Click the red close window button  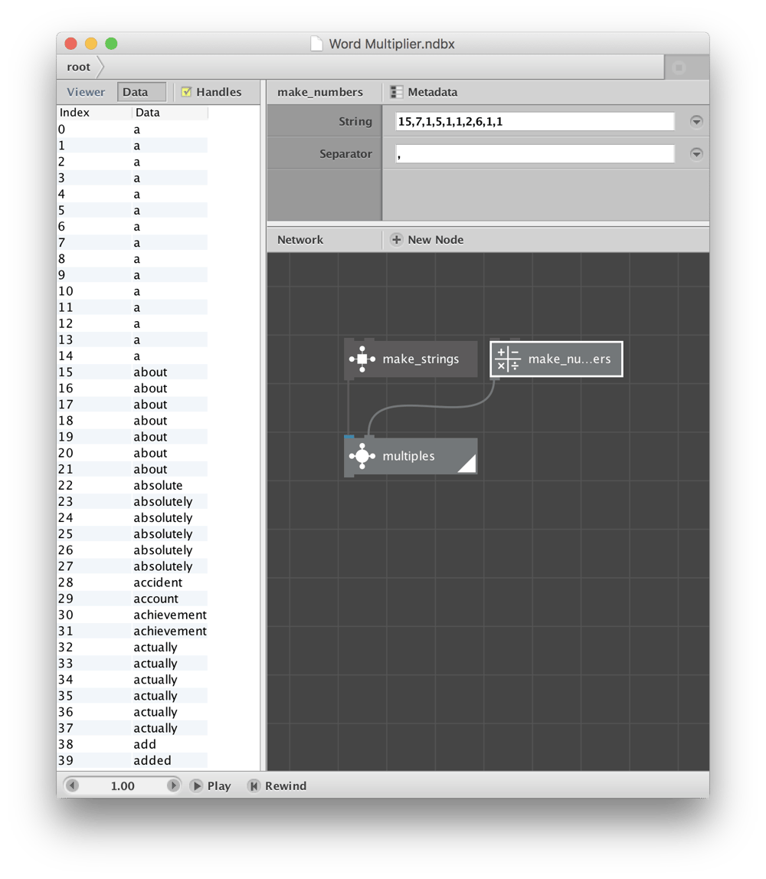pyautogui.click(x=70, y=44)
